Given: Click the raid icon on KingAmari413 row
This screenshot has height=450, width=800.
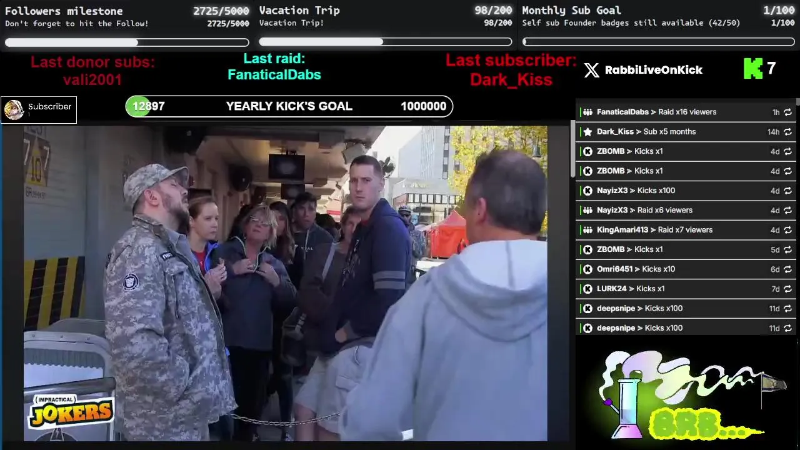Looking at the screenshot, I should tap(587, 230).
